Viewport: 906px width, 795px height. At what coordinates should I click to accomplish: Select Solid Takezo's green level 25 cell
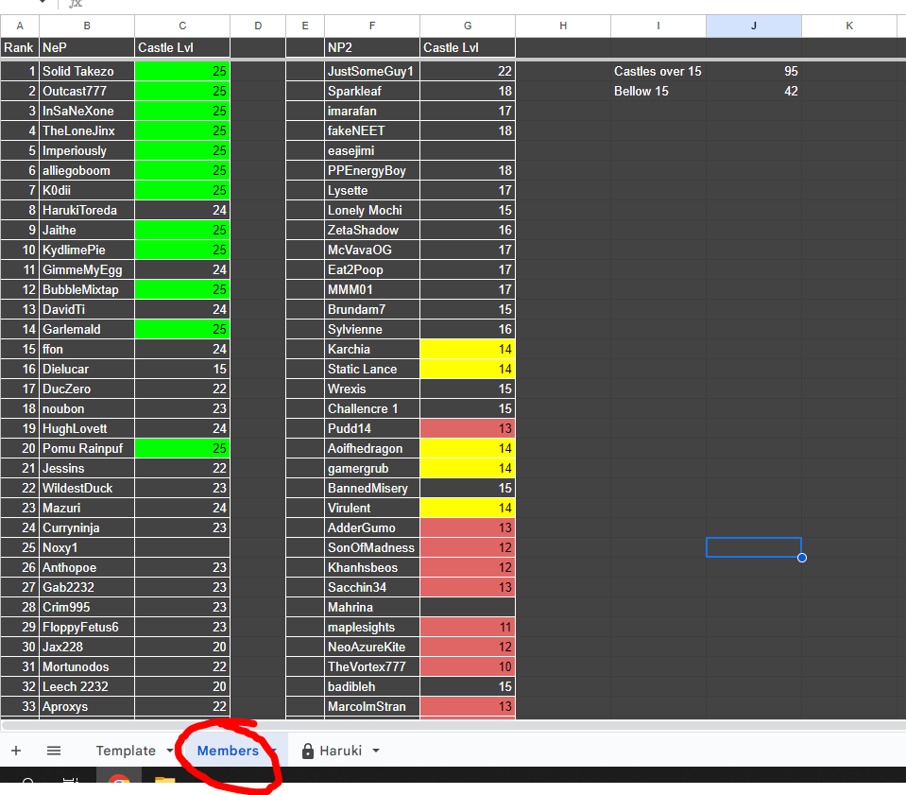pyautogui.click(x=182, y=71)
